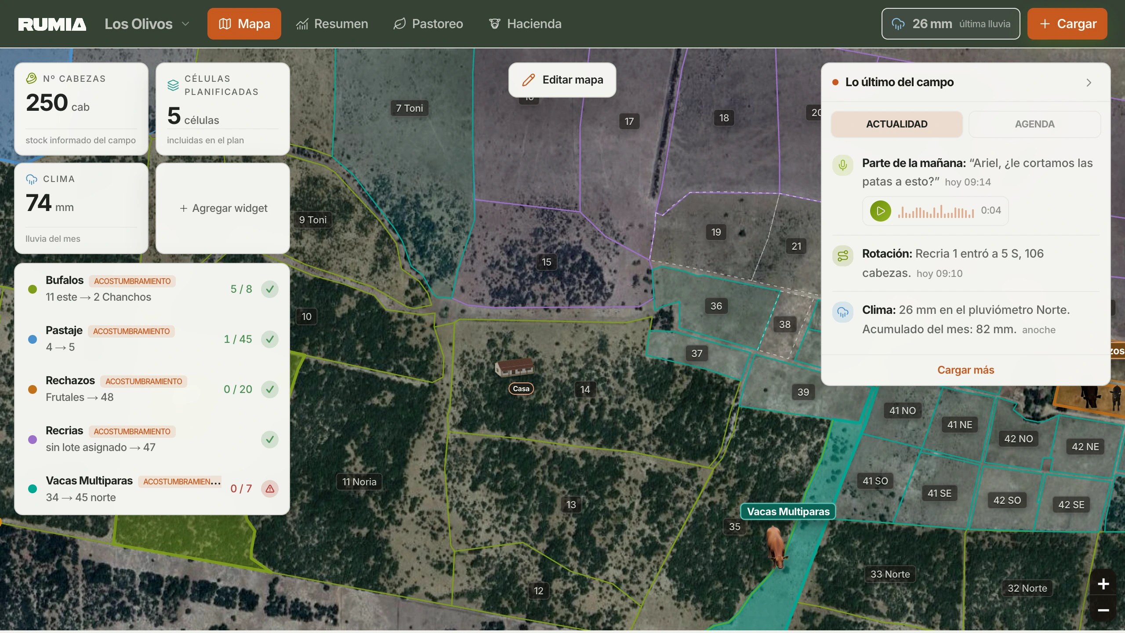This screenshot has height=633, width=1125.
Task: Click the 250 cab head count value
Action: tap(58, 103)
